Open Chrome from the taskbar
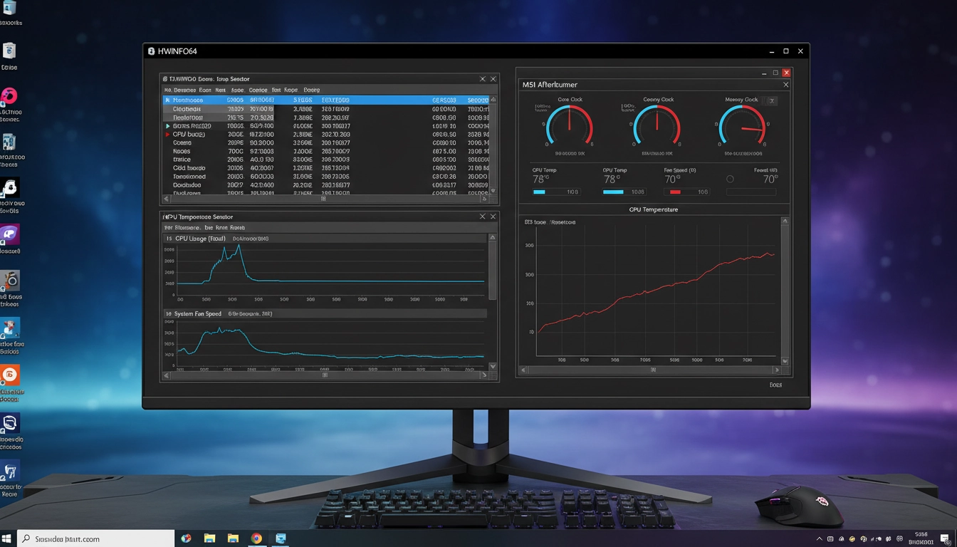Viewport: 957px width, 547px height. [x=256, y=538]
